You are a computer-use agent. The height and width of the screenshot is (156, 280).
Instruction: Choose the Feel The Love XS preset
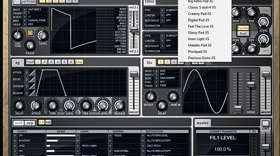pos(201,26)
